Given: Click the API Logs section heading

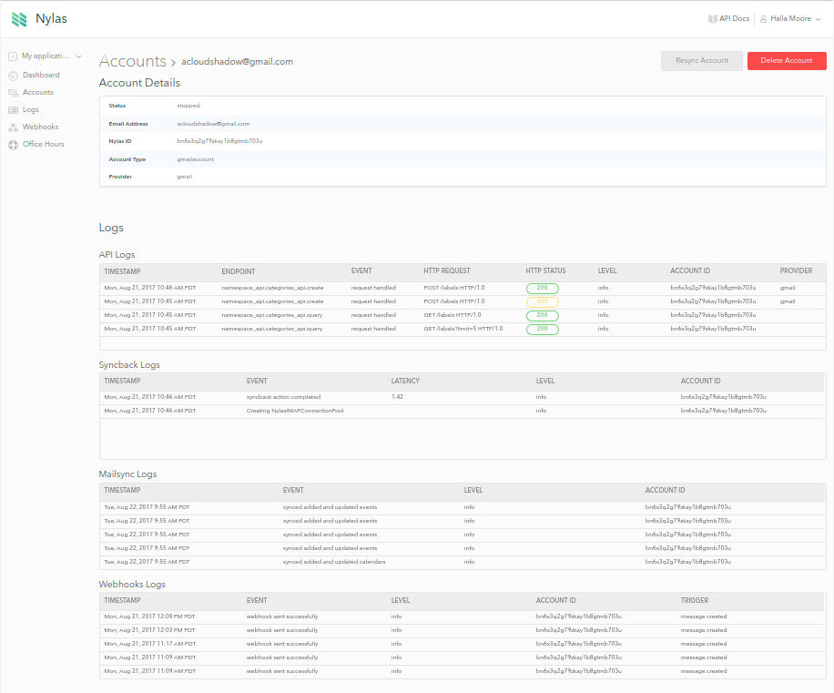Looking at the screenshot, I should click(x=117, y=255).
